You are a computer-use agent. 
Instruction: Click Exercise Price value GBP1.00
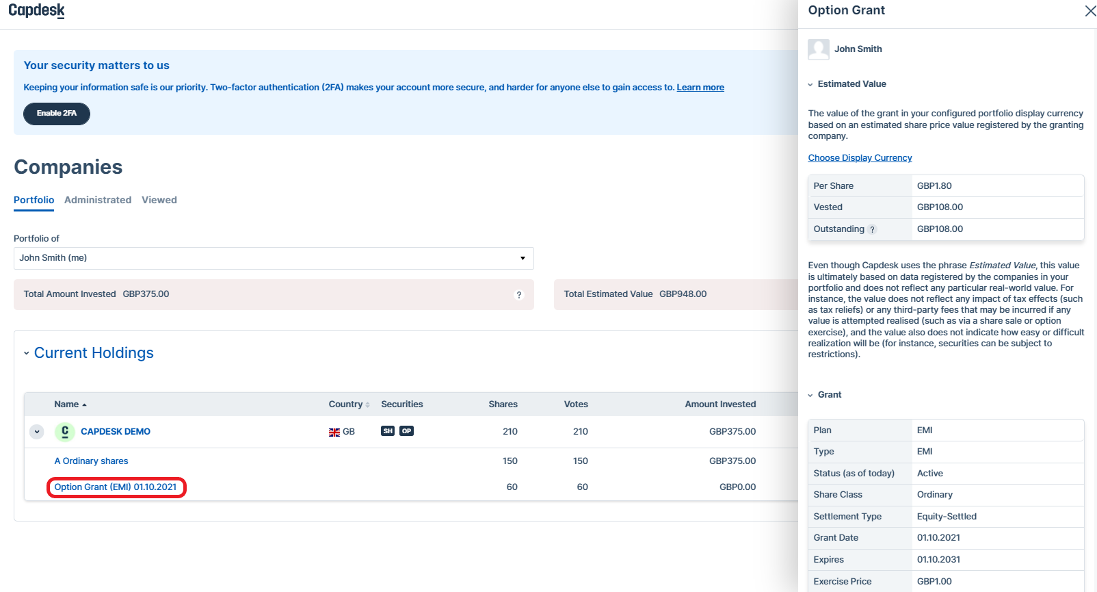[934, 582]
